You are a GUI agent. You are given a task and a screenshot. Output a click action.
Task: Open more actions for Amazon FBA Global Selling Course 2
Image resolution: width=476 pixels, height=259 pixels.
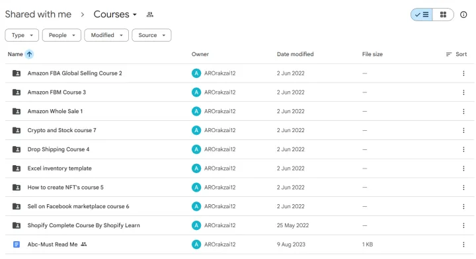pyautogui.click(x=463, y=73)
